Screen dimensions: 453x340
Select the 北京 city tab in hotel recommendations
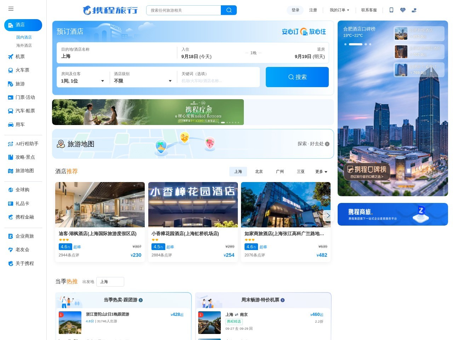[259, 171]
